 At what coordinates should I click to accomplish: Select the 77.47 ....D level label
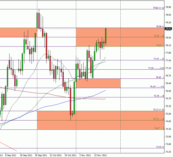159,59
